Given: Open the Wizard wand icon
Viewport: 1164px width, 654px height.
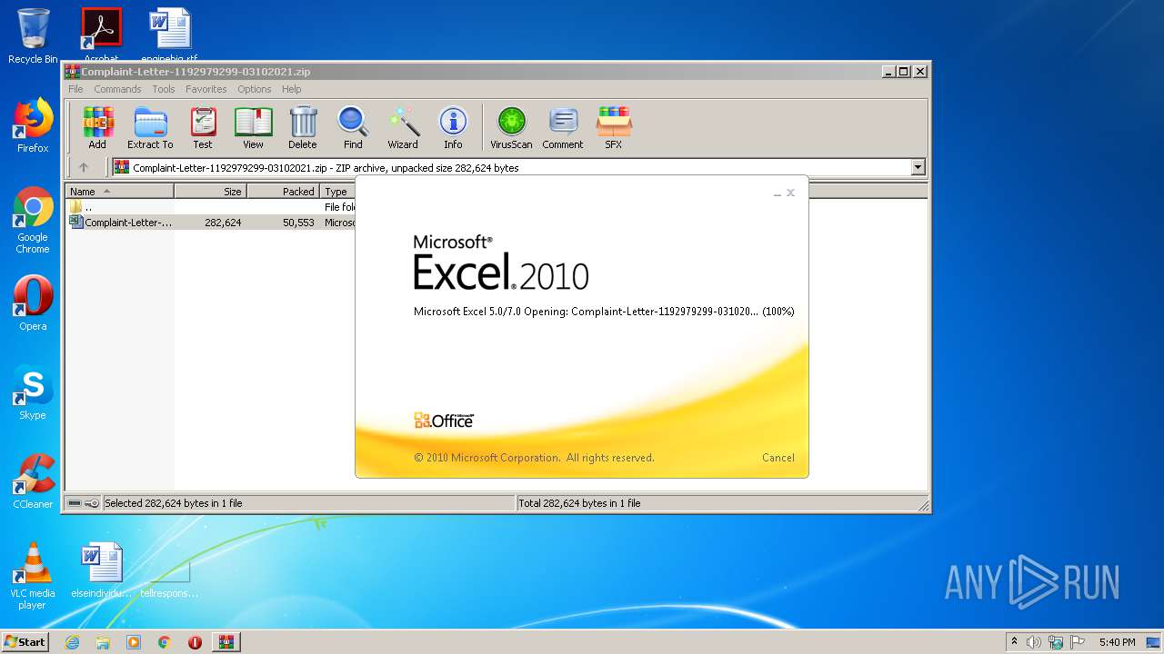Looking at the screenshot, I should (403, 127).
